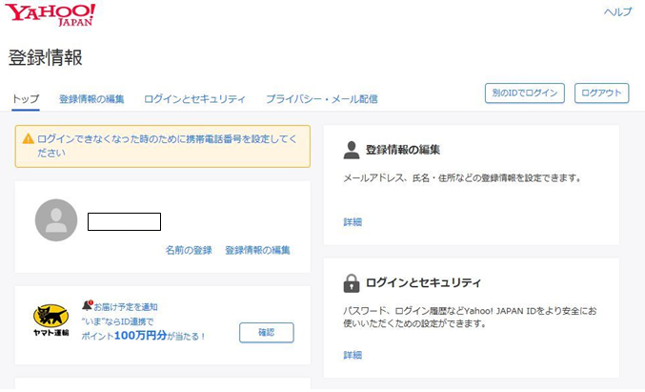645x392 pixels.
Task: Open the mobile phone number setup warning link
Action: coord(167,146)
